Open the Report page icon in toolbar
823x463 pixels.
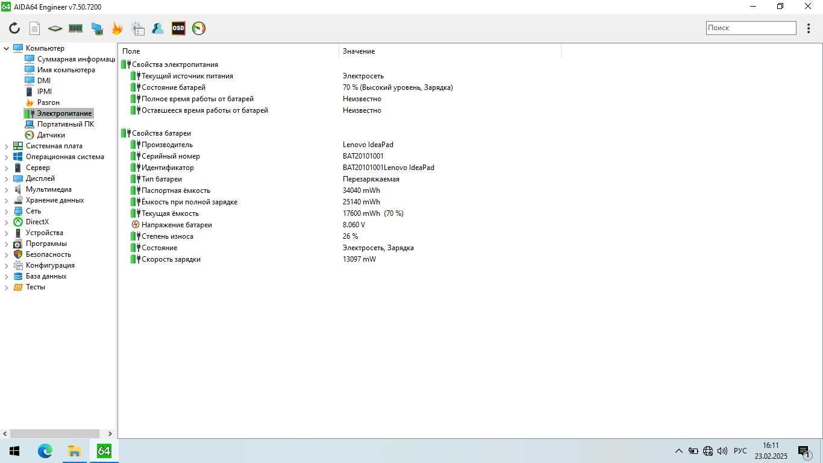point(35,28)
